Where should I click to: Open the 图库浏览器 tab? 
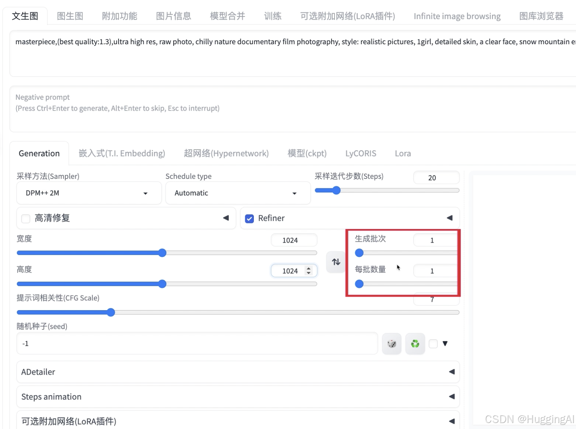coord(541,16)
